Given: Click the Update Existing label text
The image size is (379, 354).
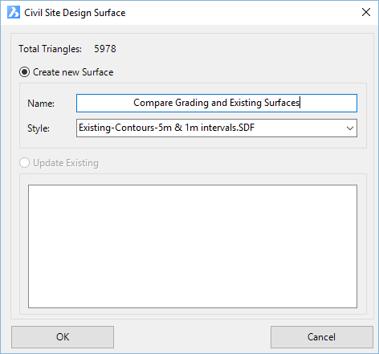Looking at the screenshot, I should click(x=66, y=163).
